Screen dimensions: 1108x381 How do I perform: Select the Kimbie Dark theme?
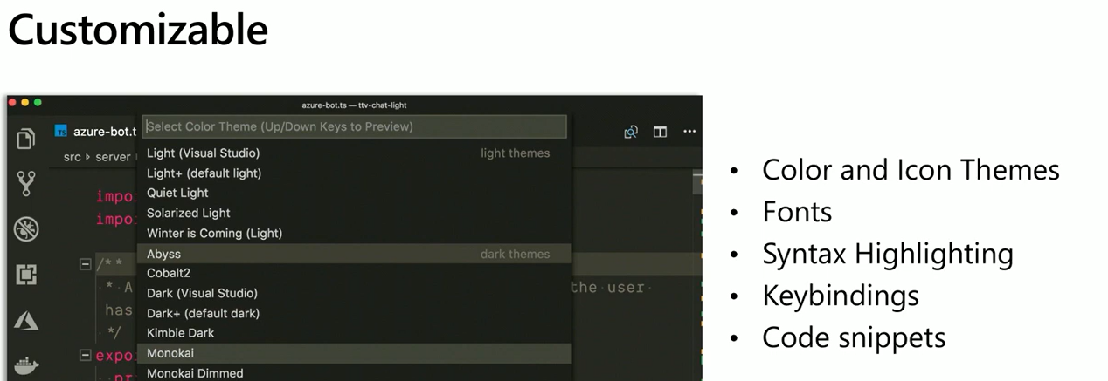(x=355, y=333)
